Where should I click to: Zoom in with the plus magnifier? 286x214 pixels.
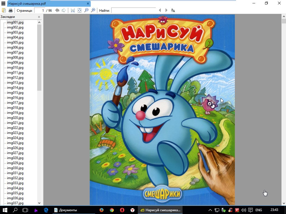click(x=93, y=10)
